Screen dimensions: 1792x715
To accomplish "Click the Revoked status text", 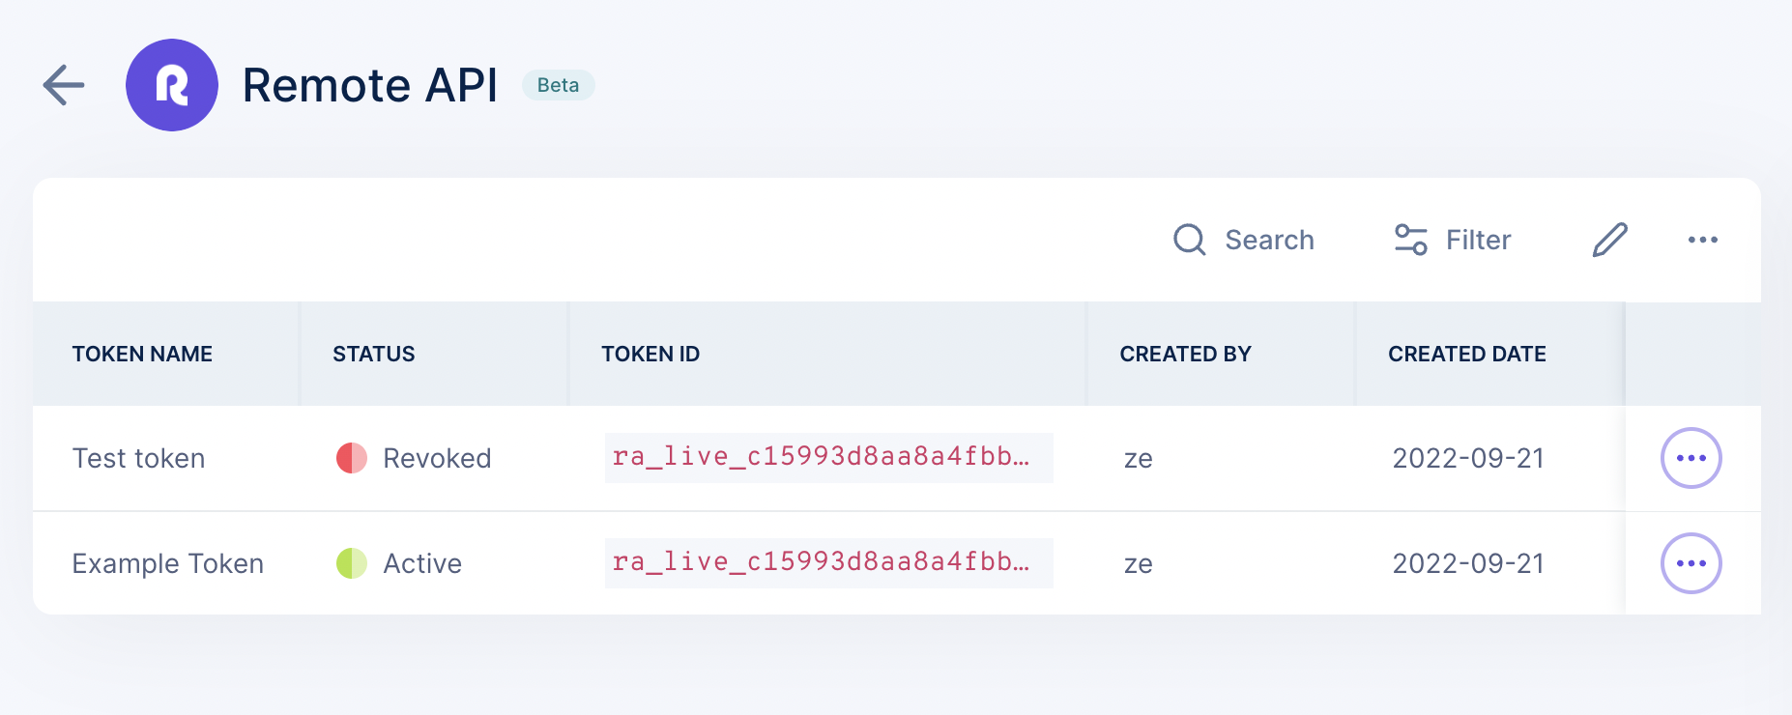I will (437, 458).
